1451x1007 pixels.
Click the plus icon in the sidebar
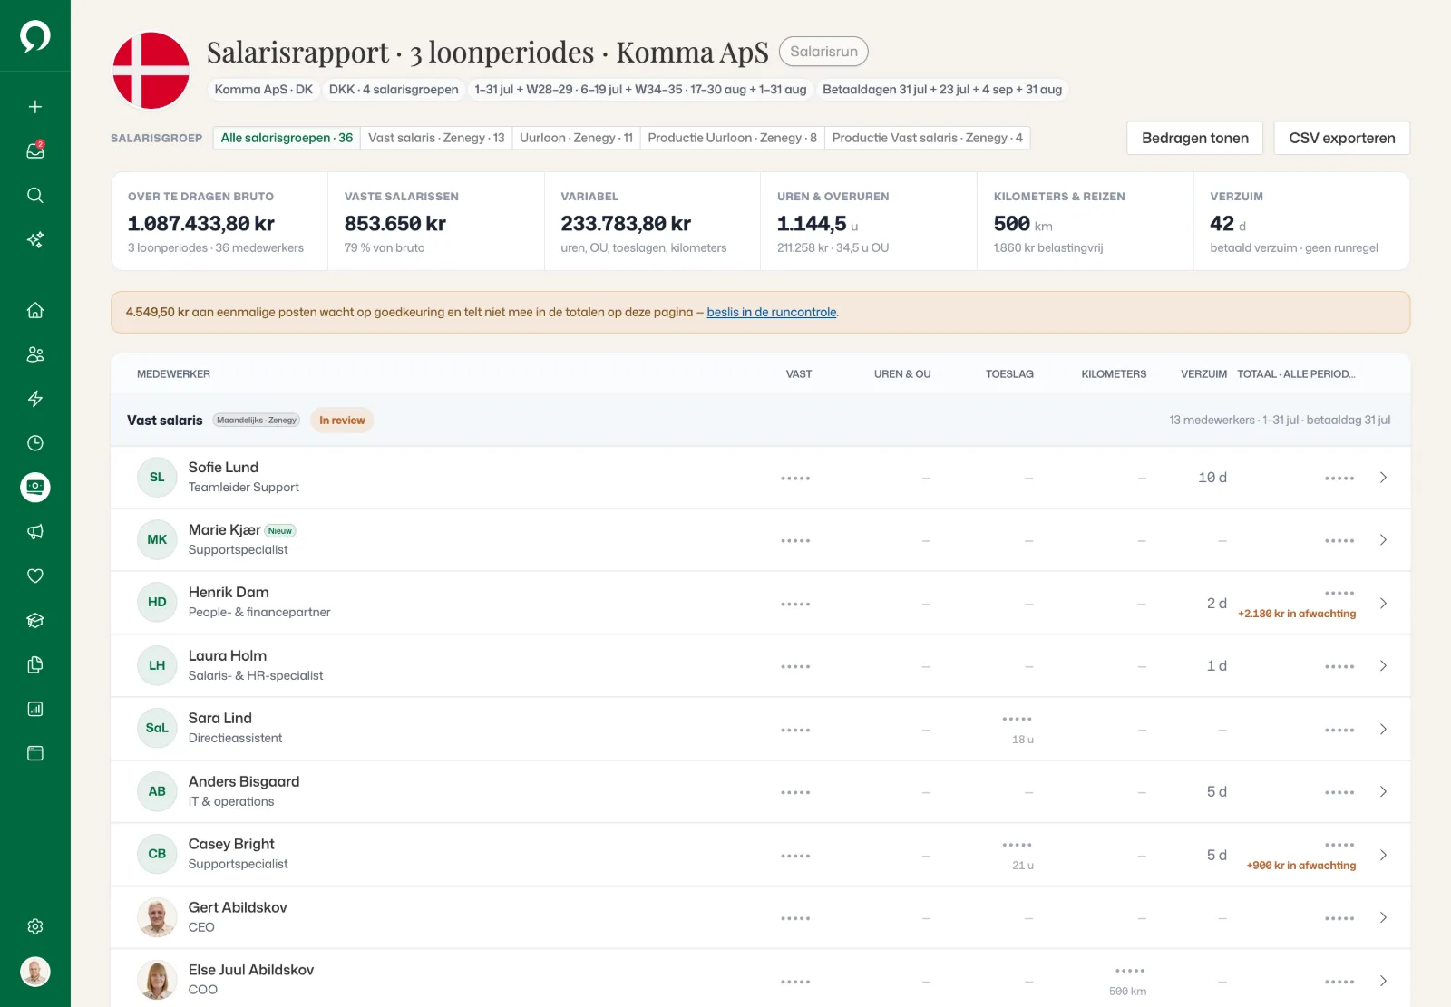coord(35,107)
